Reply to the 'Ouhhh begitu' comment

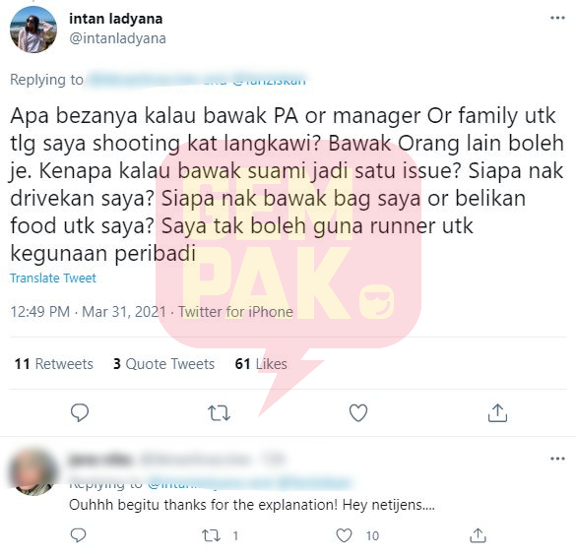pos(78,535)
